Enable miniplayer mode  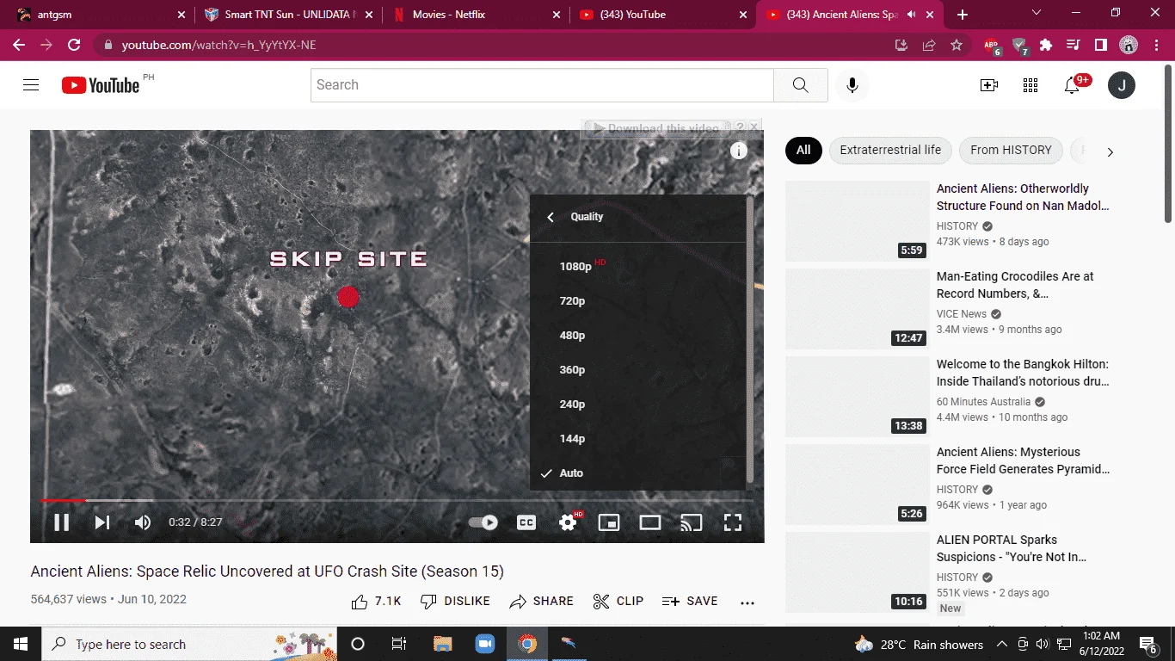(609, 522)
